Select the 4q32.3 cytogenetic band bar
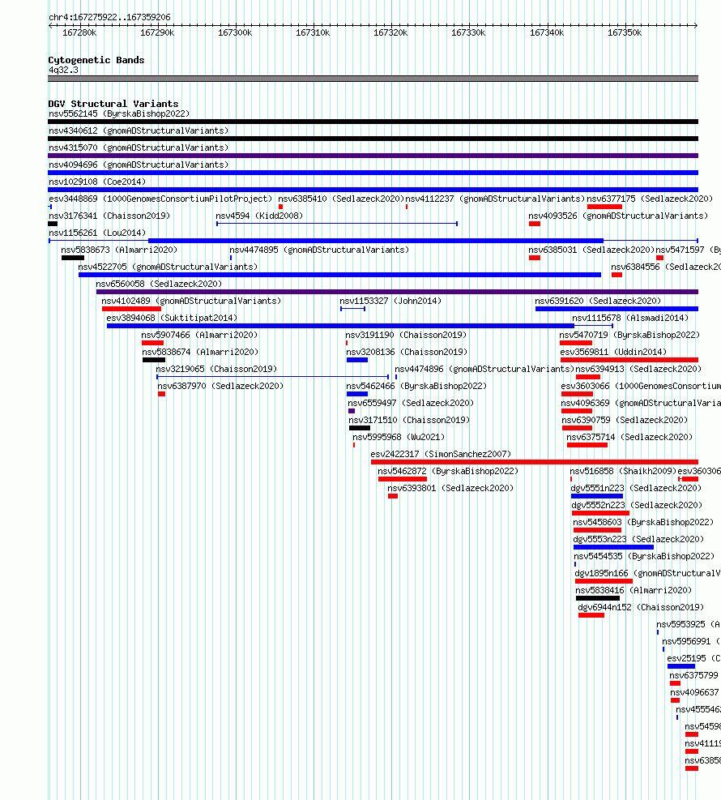This screenshot has width=721, height=800. [373, 79]
